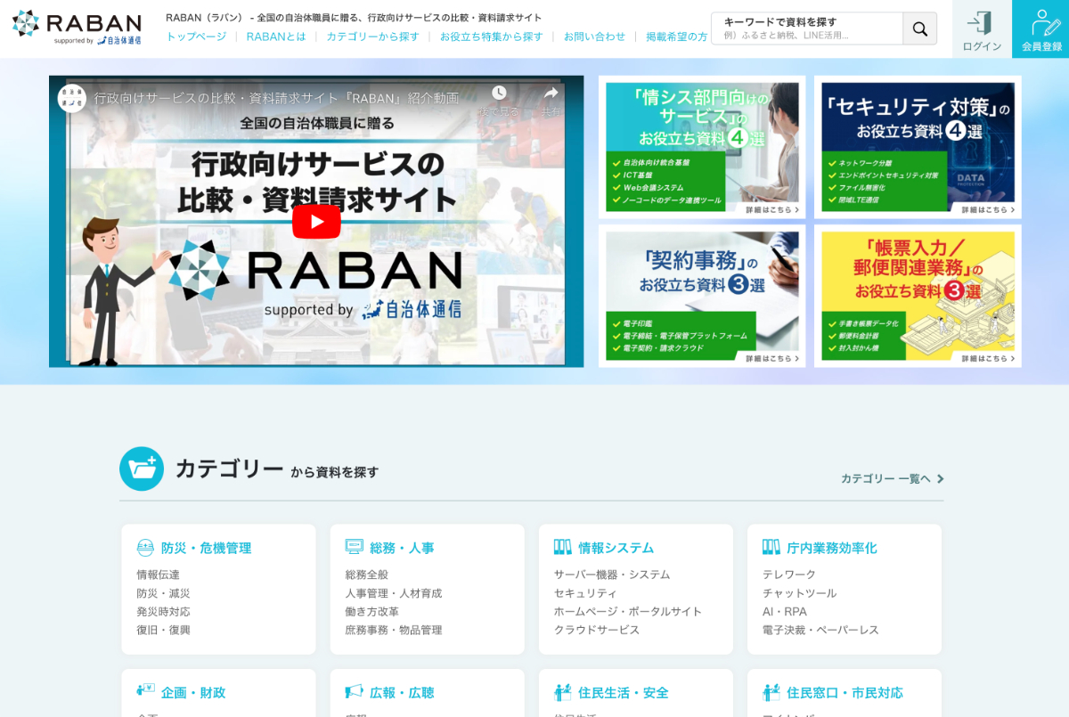Click the video title RABAN紹介動画

tap(276, 98)
